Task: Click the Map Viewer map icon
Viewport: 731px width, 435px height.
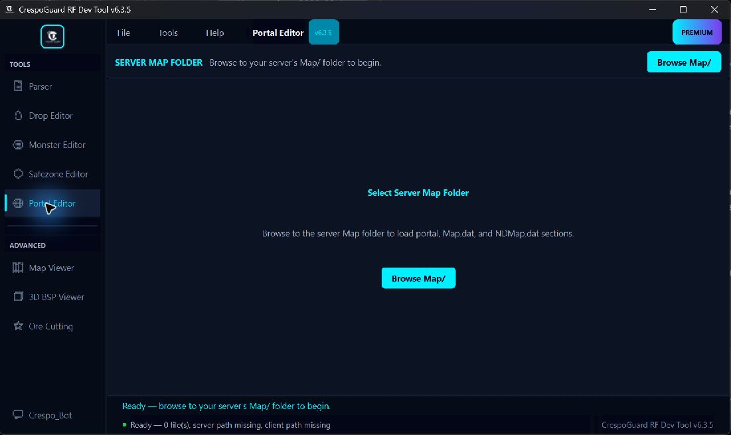Action: (x=18, y=267)
